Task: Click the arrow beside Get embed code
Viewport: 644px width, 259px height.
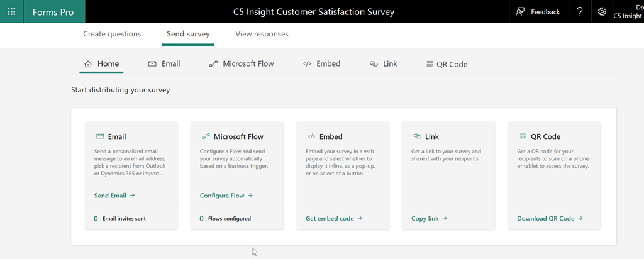Action: pyautogui.click(x=360, y=218)
